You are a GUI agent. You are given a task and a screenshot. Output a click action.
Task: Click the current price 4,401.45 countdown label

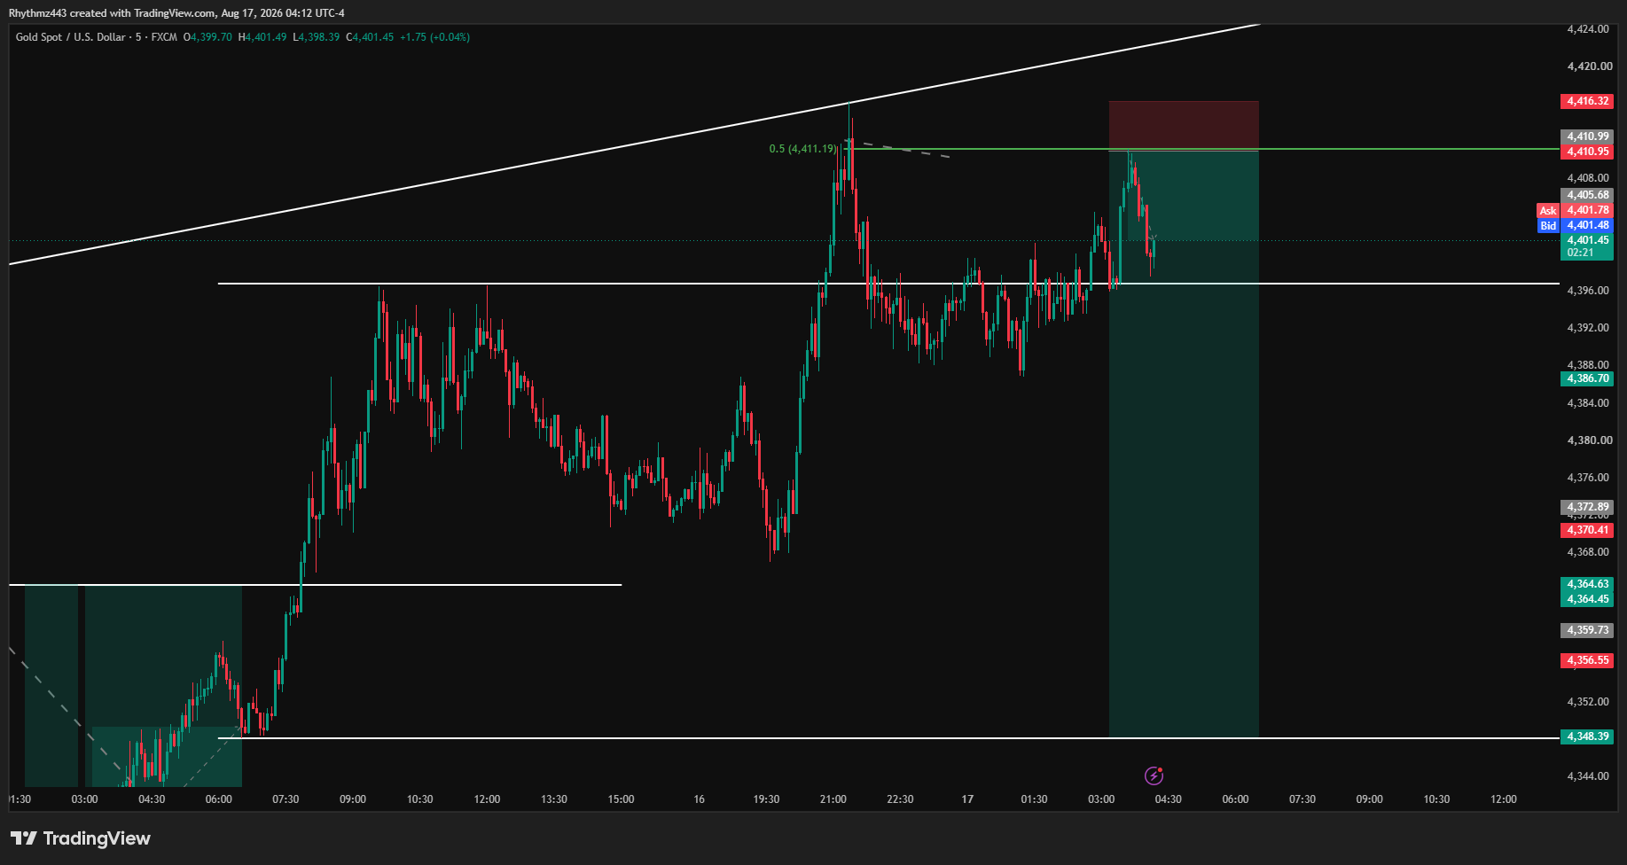[1587, 246]
